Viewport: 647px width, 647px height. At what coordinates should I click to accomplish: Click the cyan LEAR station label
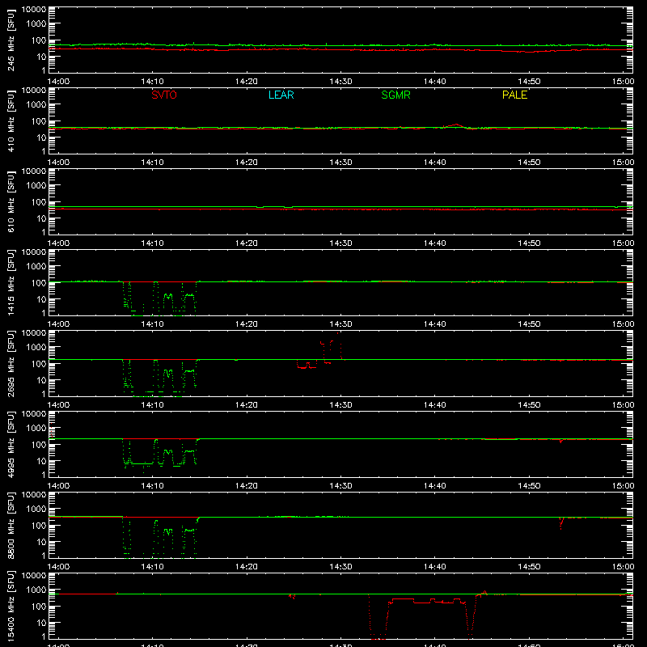pos(281,95)
